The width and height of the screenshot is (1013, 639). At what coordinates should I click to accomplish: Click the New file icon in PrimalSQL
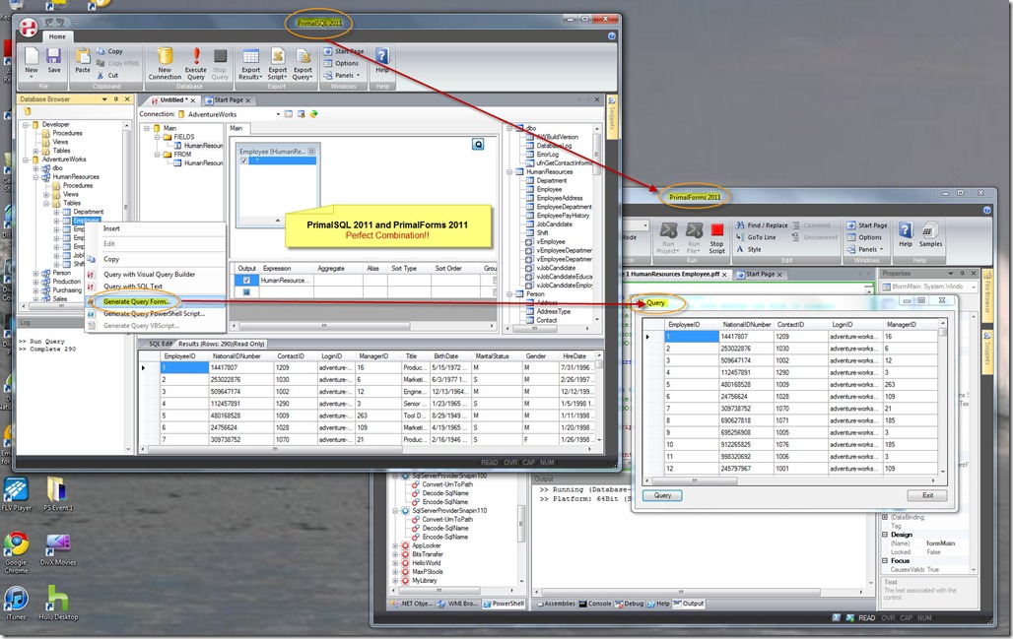coord(31,56)
